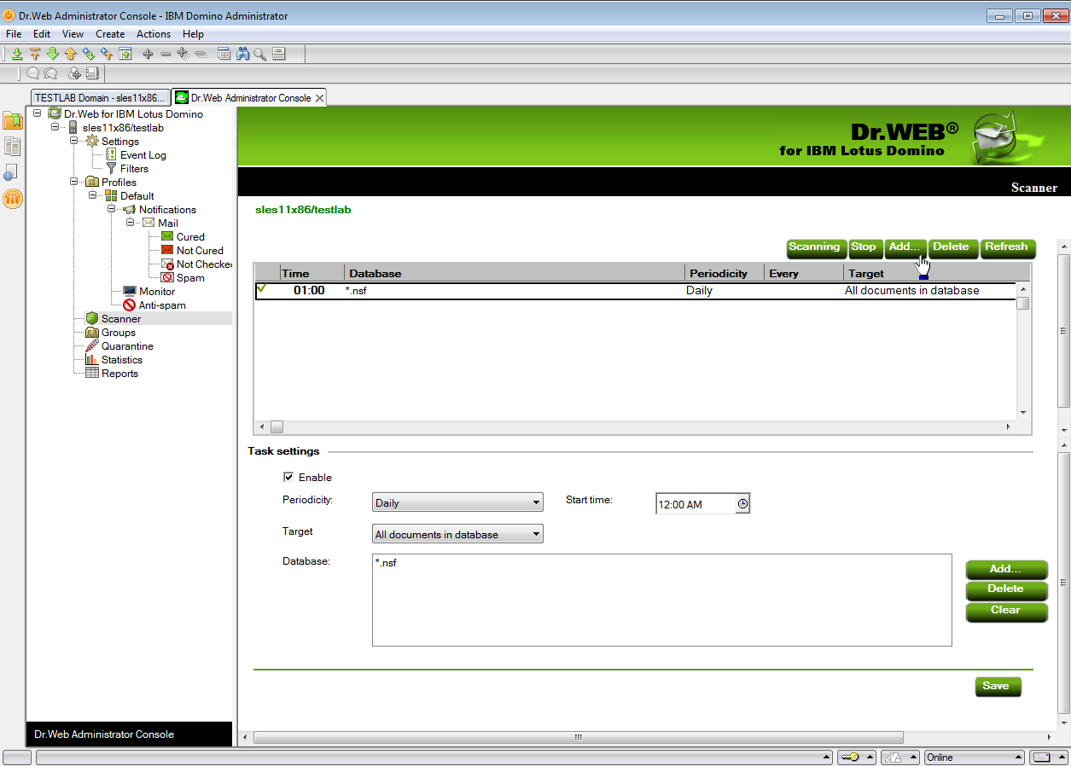Click the Refresh button

[1008, 247]
